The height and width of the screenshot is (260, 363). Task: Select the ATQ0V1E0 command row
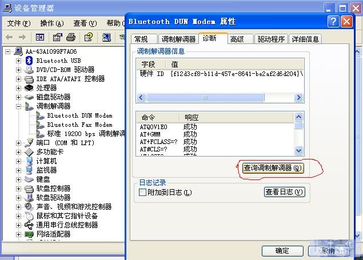(x=215, y=127)
